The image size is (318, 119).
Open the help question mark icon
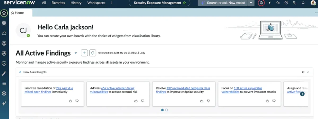pyautogui.click(x=286, y=3)
